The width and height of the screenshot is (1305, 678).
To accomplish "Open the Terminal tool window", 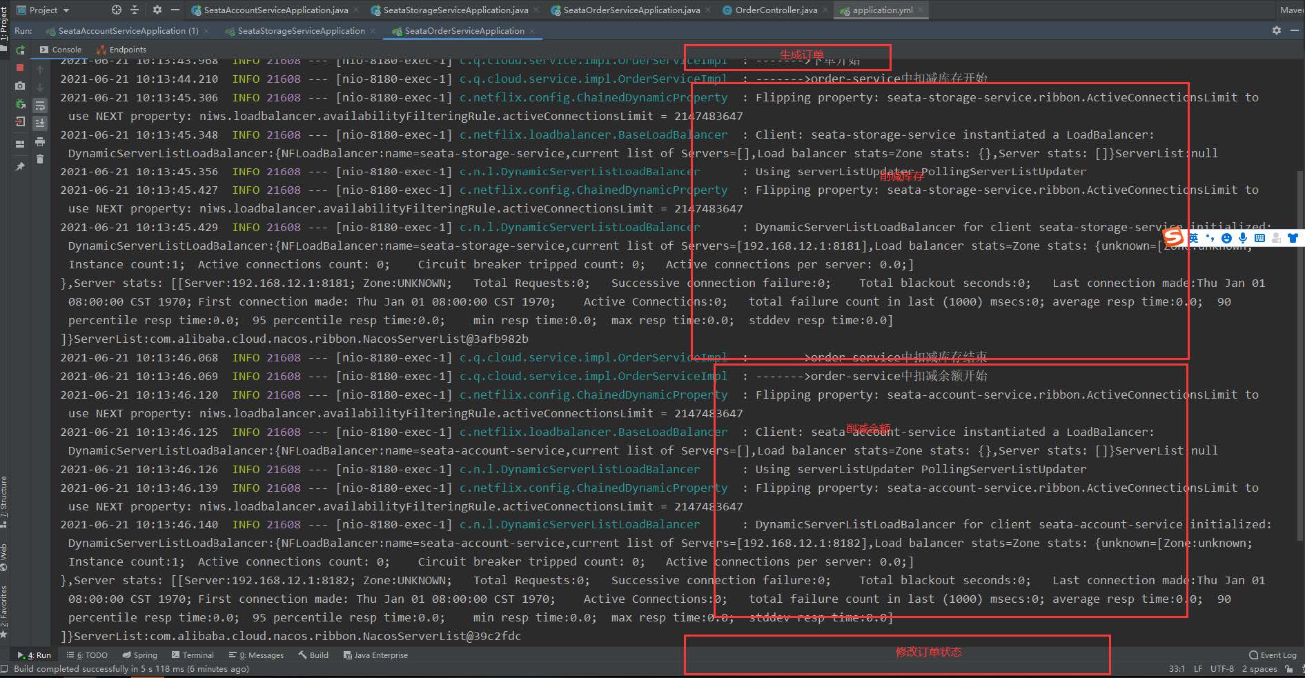I will (x=193, y=655).
